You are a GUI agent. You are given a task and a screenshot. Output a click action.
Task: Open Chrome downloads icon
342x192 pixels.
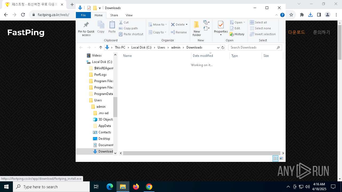pos(310,15)
